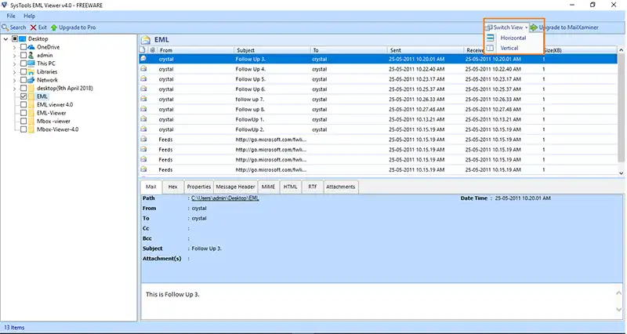Switch to the Attachments tab

340,187
